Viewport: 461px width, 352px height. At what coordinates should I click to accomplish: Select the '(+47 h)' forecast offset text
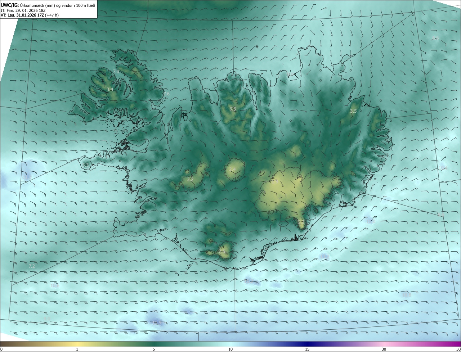click(52, 15)
